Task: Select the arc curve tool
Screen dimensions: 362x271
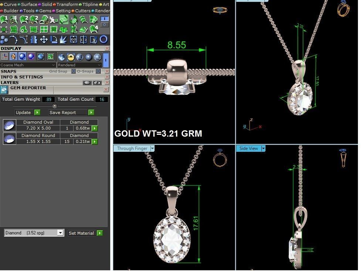Action: (13, 40)
